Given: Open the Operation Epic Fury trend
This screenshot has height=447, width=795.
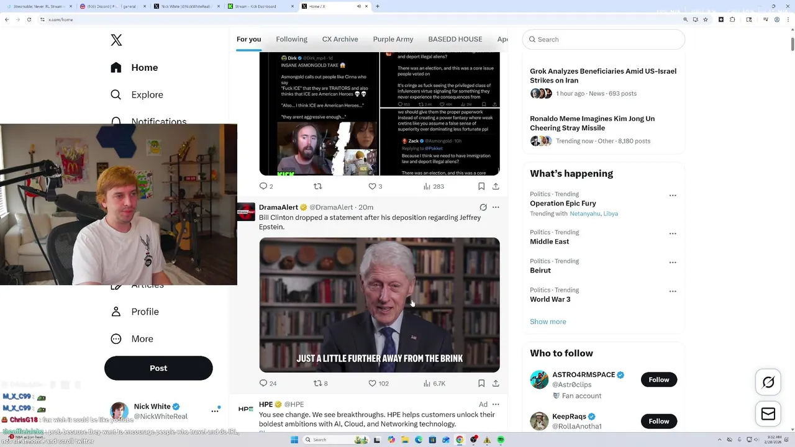Looking at the screenshot, I should click(x=563, y=203).
